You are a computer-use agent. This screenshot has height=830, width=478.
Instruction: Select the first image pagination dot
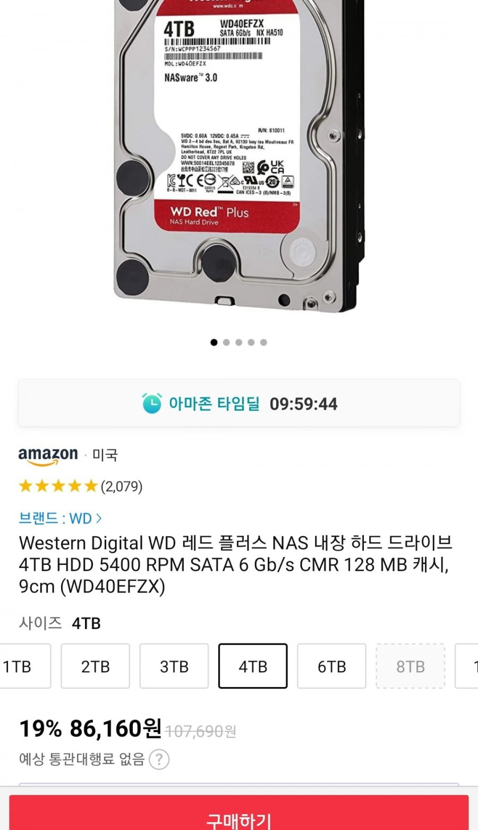tap(214, 342)
